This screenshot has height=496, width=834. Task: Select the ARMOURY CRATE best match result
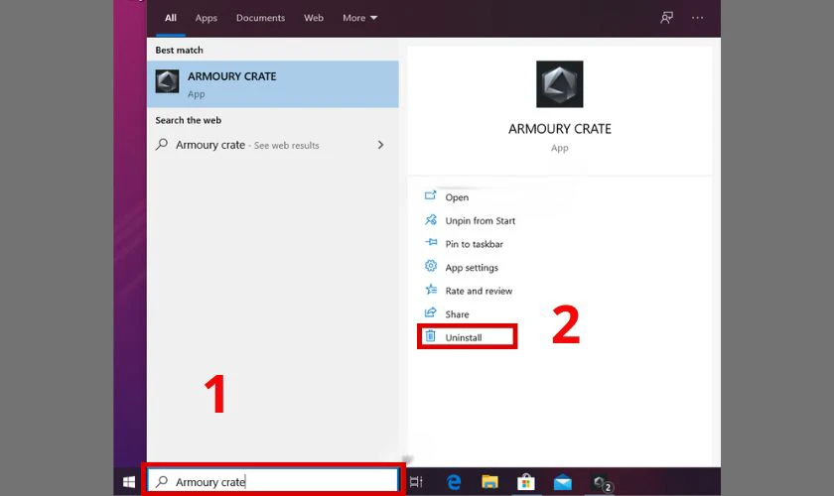point(272,84)
